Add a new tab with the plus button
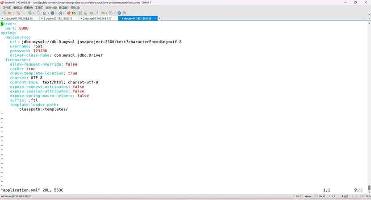Screen dimensions: 371x200 (159, 18)
